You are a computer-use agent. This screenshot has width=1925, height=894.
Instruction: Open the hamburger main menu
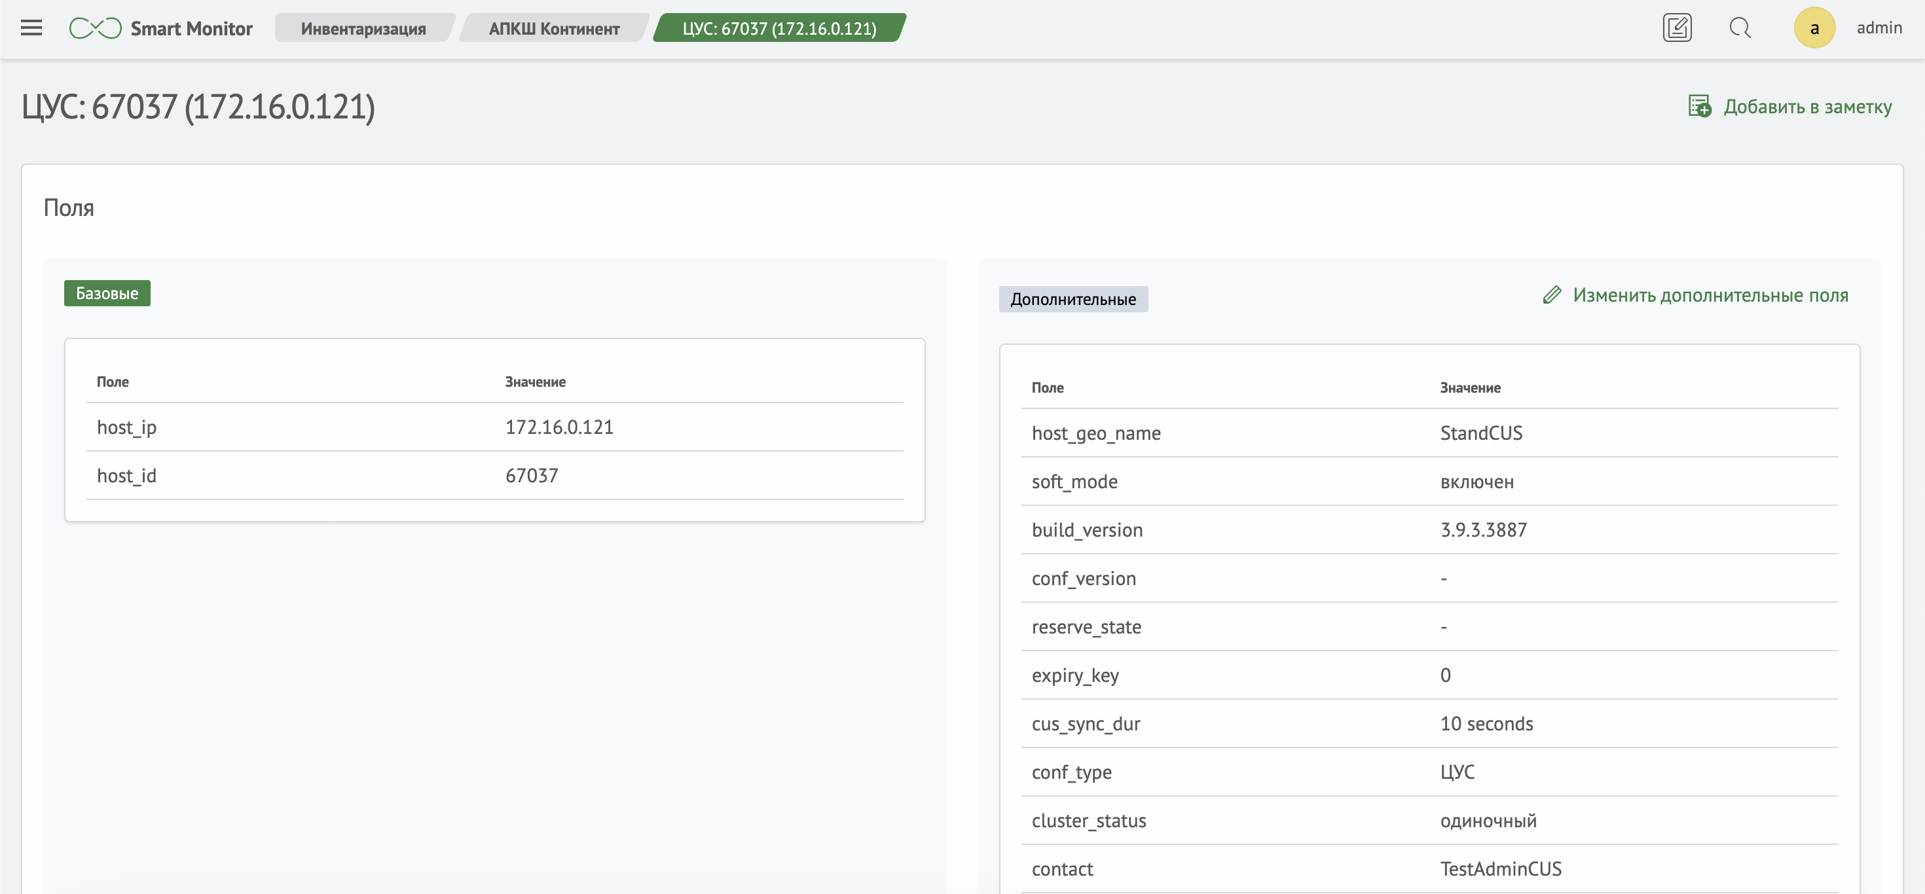31,28
